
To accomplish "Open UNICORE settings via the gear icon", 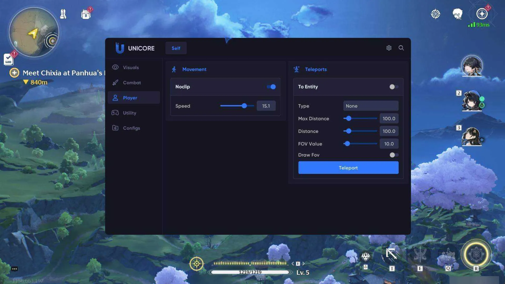I will (389, 48).
